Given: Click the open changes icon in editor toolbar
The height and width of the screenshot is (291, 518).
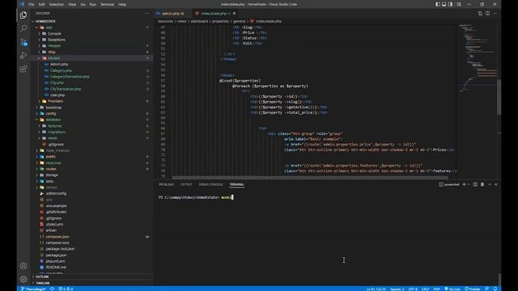Looking at the screenshot, I should [480, 13].
